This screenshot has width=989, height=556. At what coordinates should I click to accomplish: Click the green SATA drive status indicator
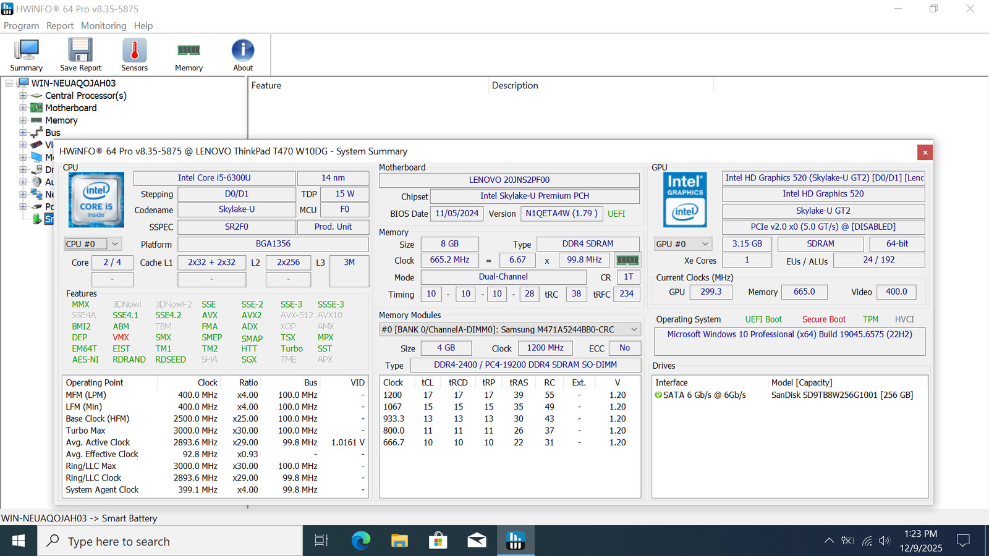(x=658, y=395)
